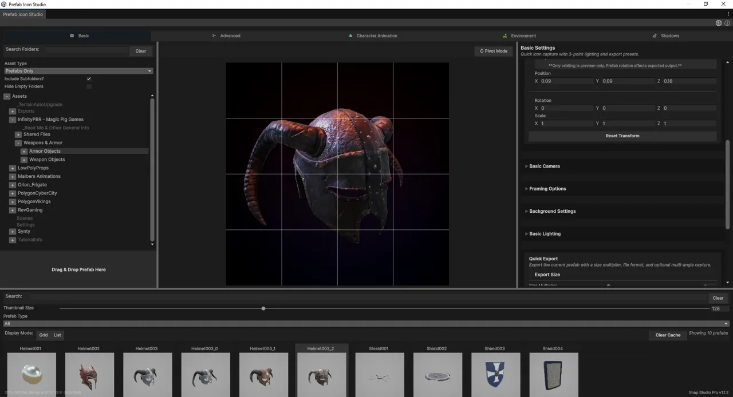Expand the Malbers Animations folder
The width and height of the screenshot is (733, 397).
tap(13, 177)
